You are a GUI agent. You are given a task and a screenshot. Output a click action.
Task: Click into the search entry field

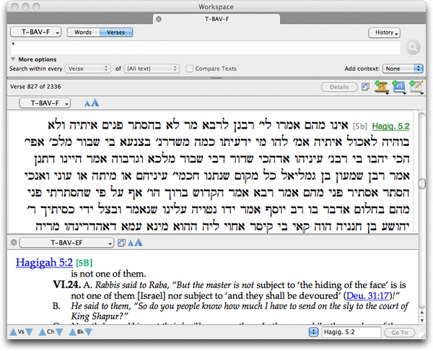pyautogui.click(x=206, y=48)
